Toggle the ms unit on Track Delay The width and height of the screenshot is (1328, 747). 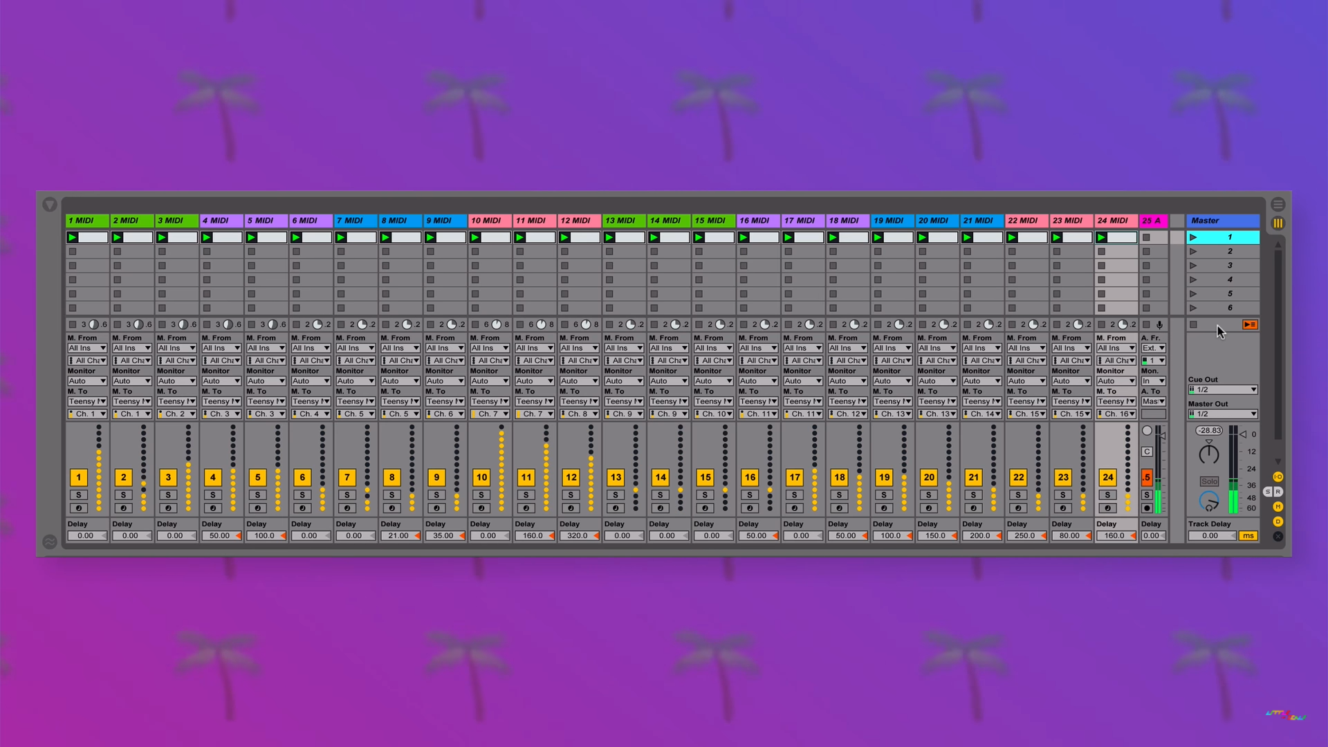[x=1248, y=536]
